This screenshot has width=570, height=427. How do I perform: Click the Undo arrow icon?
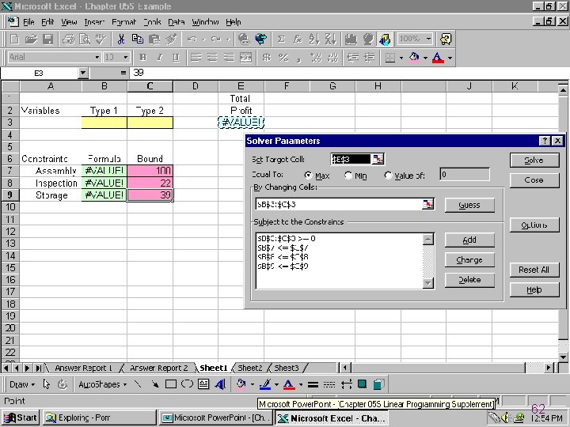point(192,39)
